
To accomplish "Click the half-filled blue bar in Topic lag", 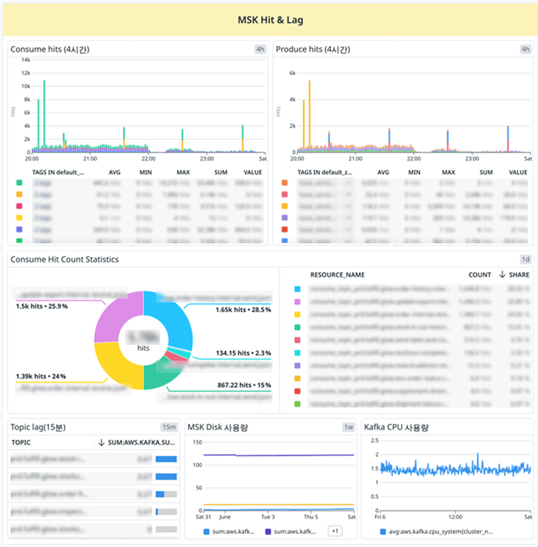I will pyautogui.click(x=166, y=494).
